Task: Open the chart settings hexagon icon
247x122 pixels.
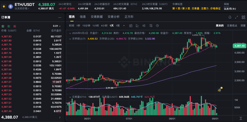Action: tap(157, 26)
